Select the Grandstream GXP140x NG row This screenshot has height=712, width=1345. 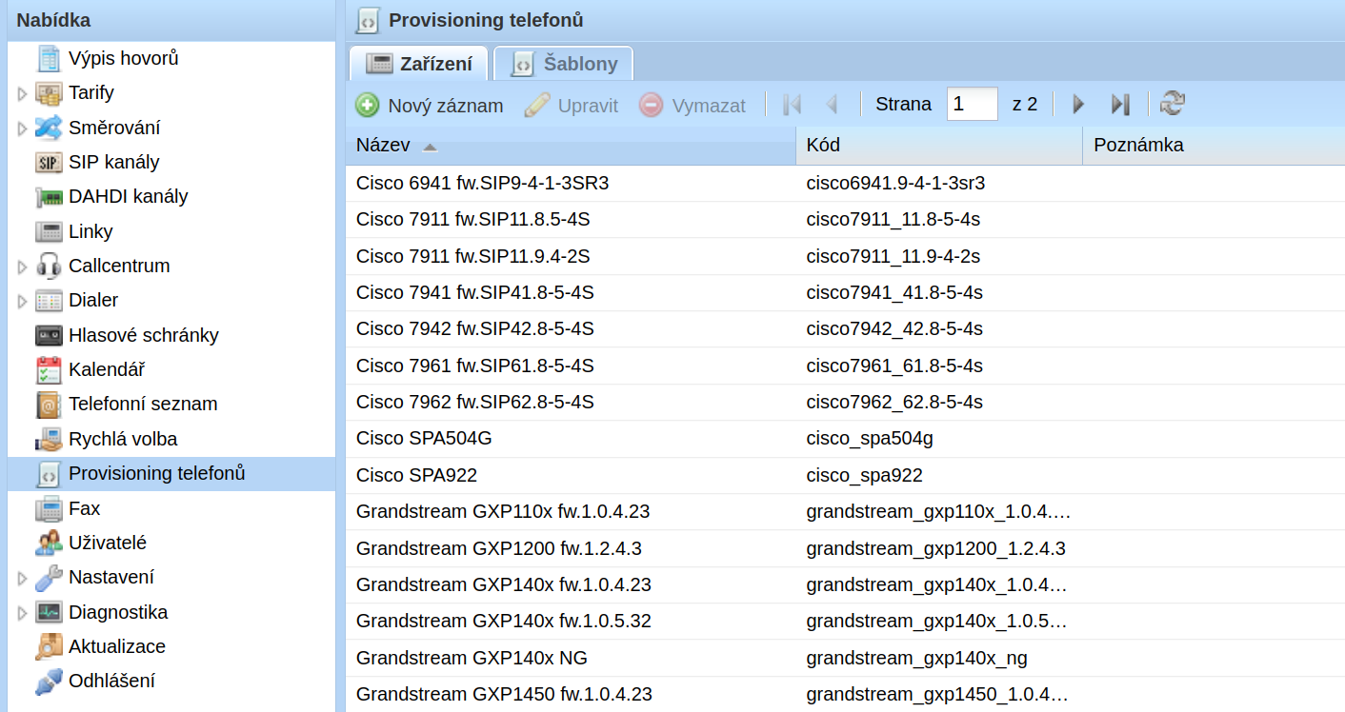(x=845, y=658)
